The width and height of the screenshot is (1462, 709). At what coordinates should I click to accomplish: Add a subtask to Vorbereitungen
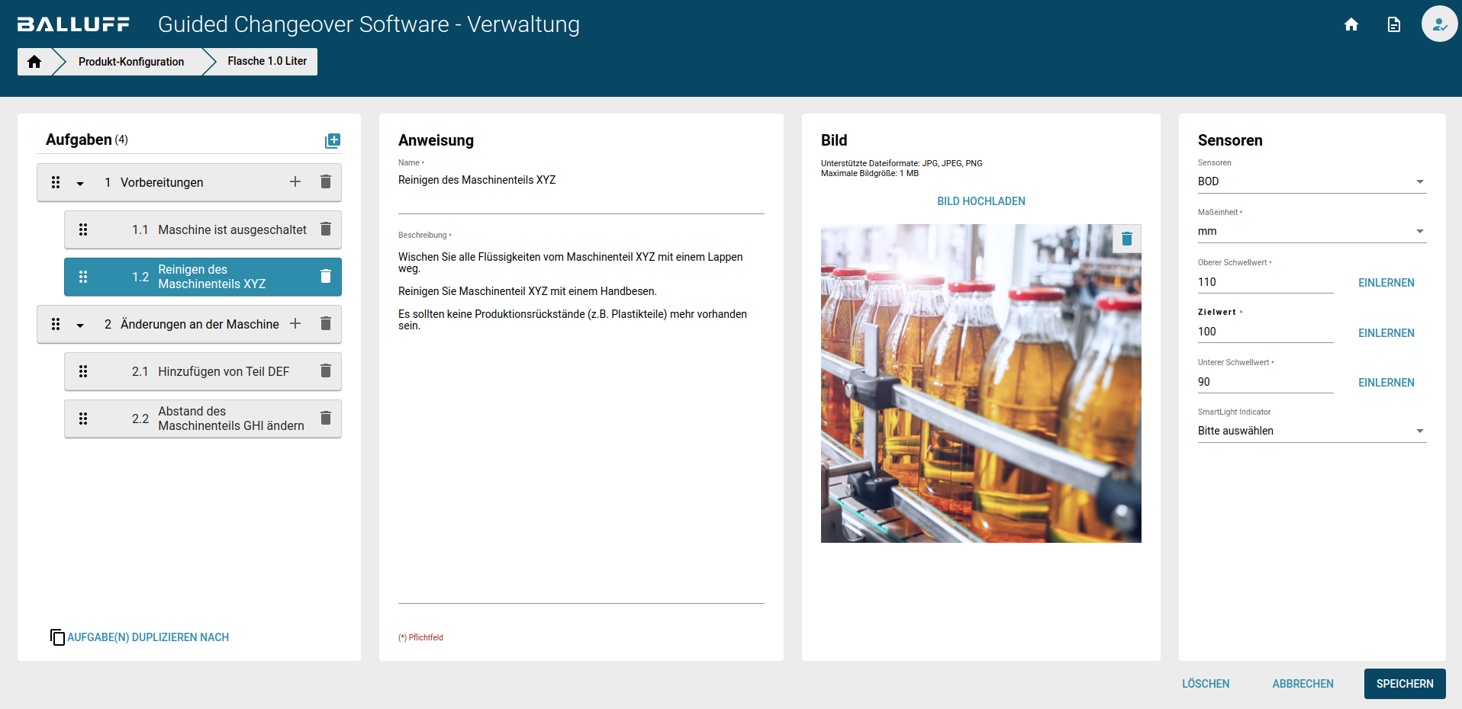295,182
